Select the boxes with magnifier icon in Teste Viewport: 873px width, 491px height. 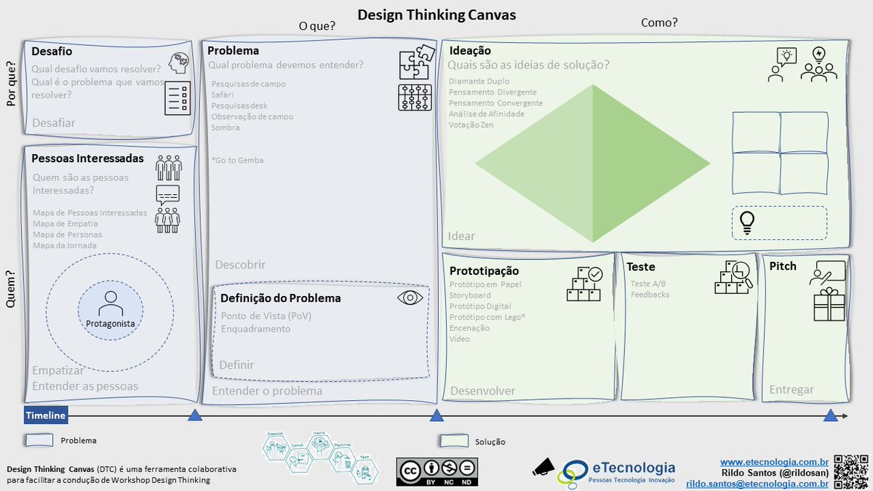pos(733,277)
